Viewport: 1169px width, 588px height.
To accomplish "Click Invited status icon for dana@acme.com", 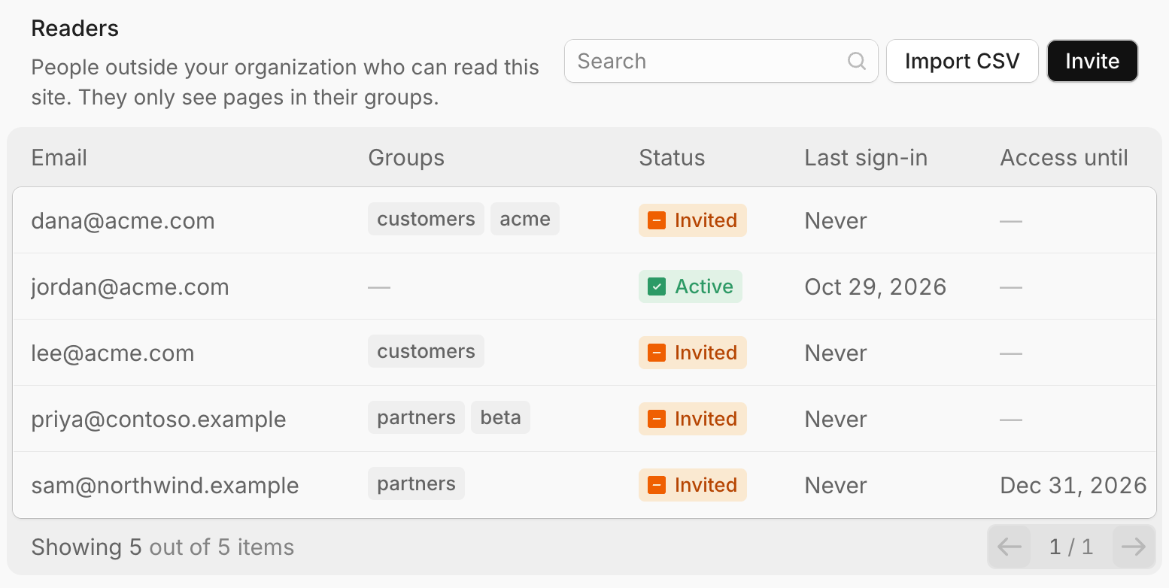I will click(x=657, y=220).
